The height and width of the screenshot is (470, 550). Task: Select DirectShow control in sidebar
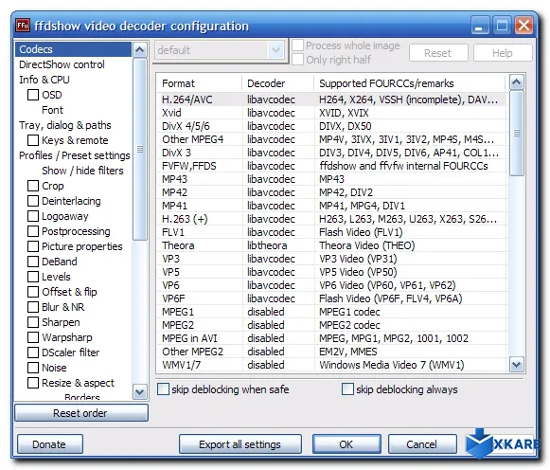coord(62,64)
